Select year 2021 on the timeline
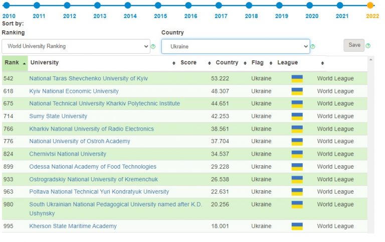The height and width of the screenshot is (242, 385). (x=340, y=5)
